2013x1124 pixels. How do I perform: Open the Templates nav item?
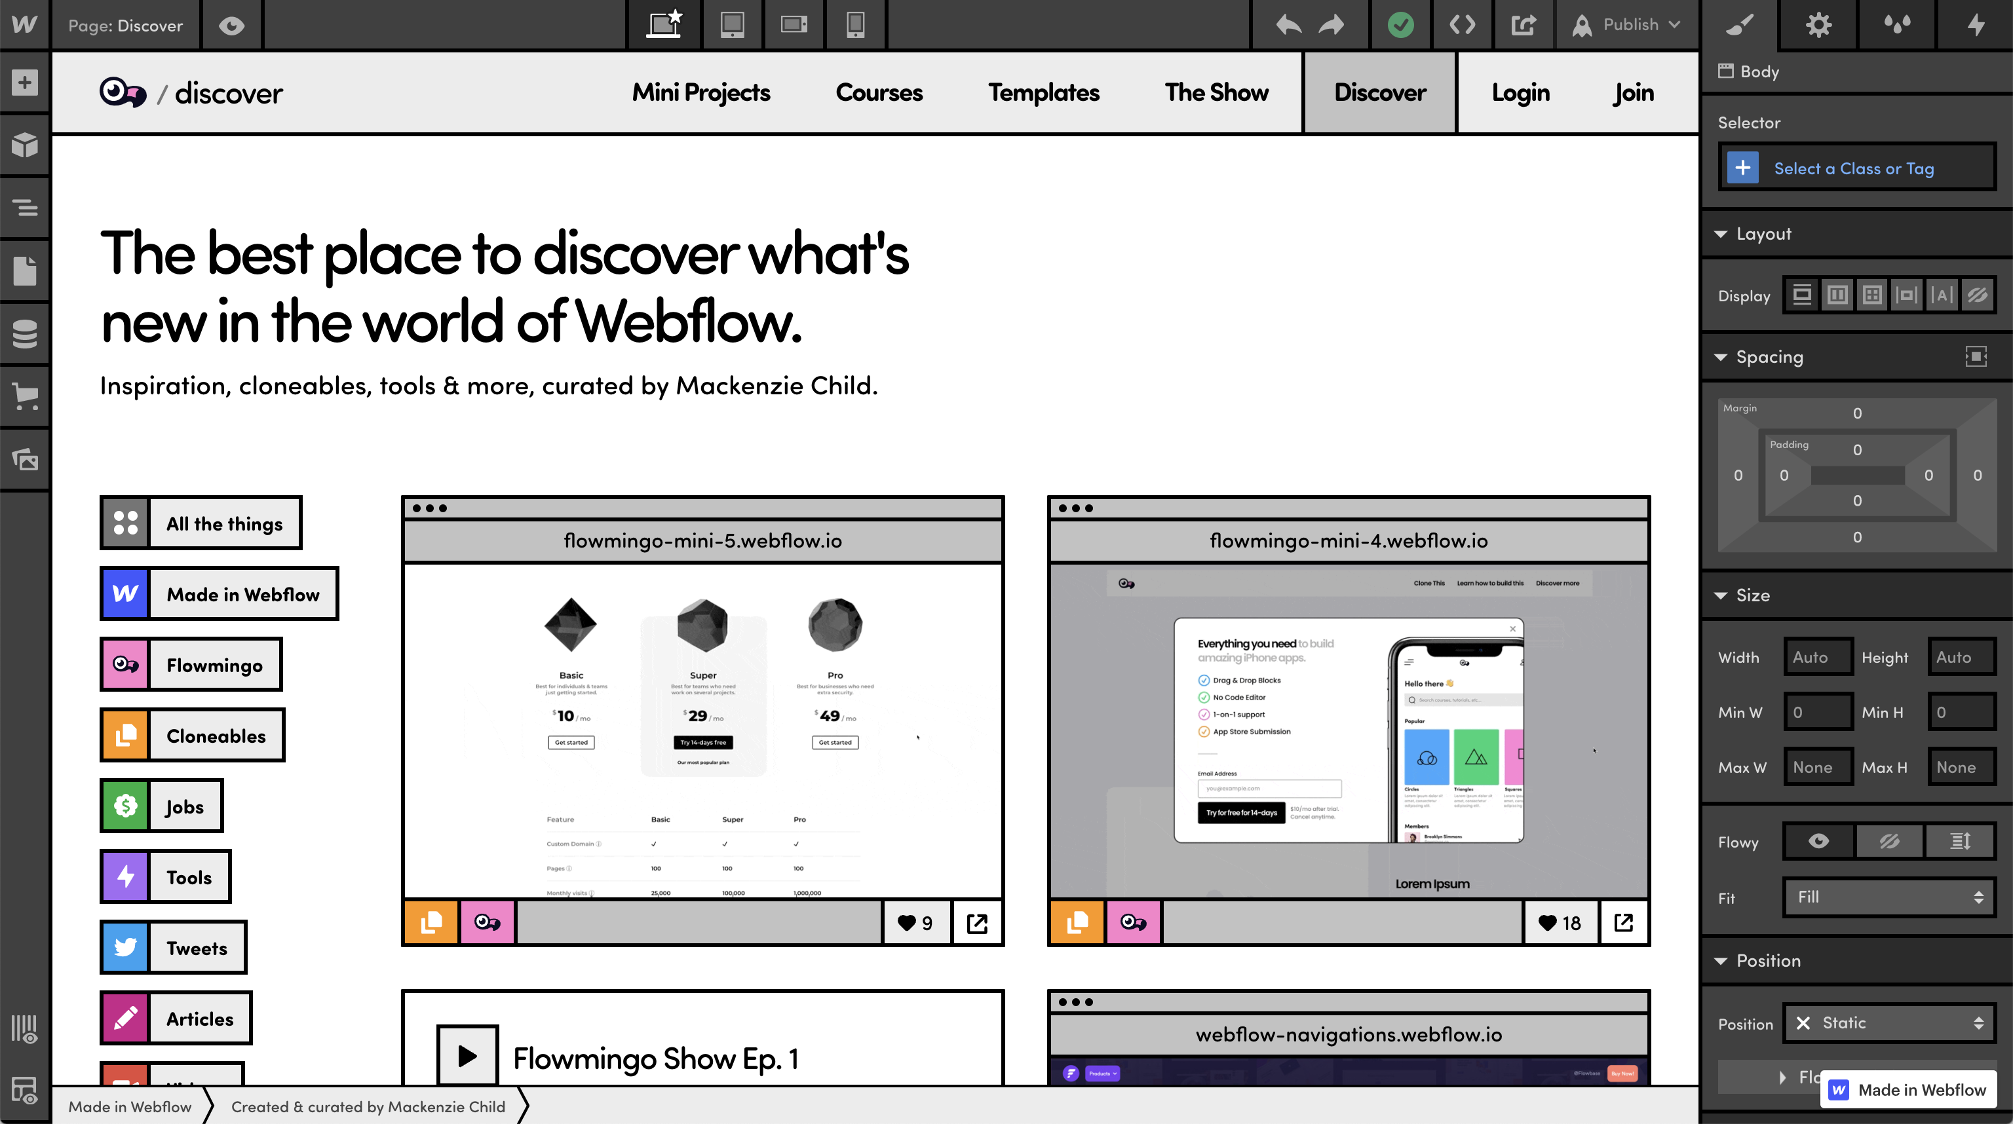[1043, 93]
